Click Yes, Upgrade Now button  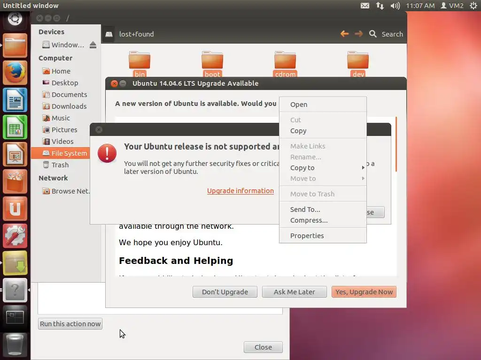[364, 292]
